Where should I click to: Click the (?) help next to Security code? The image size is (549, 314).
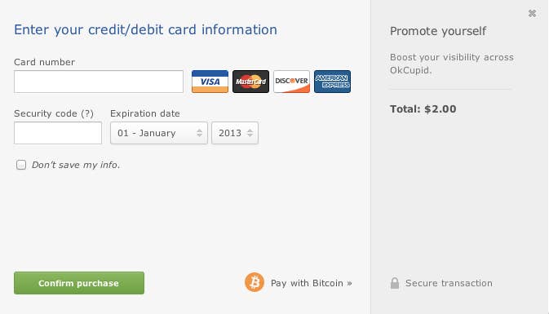pyautogui.click(x=87, y=113)
